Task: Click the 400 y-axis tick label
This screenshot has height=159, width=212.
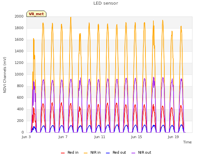Action: pos(20,109)
